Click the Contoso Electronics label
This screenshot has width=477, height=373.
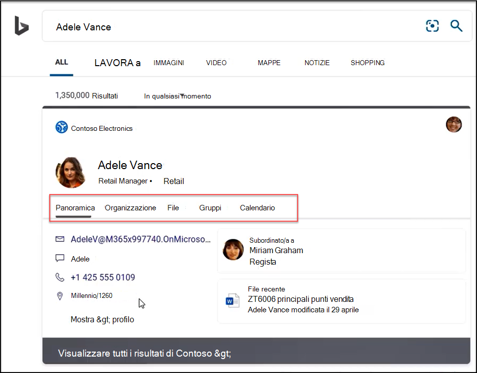101,128
